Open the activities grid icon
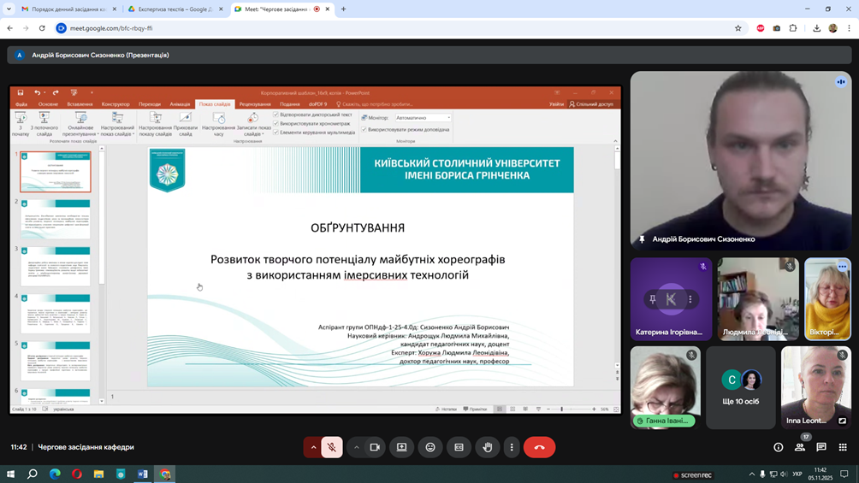The height and width of the screenshot is (483, 859). pos(843,447)
